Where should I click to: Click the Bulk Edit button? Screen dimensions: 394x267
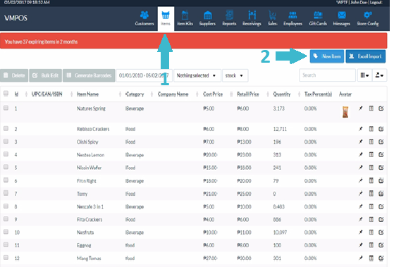[46, 75]
